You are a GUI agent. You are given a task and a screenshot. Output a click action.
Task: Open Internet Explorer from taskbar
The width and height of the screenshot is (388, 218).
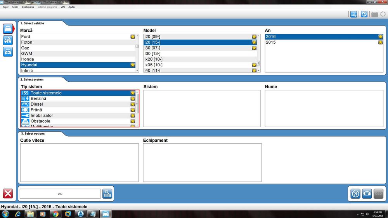pyautogui.click(x=17, y=214)
